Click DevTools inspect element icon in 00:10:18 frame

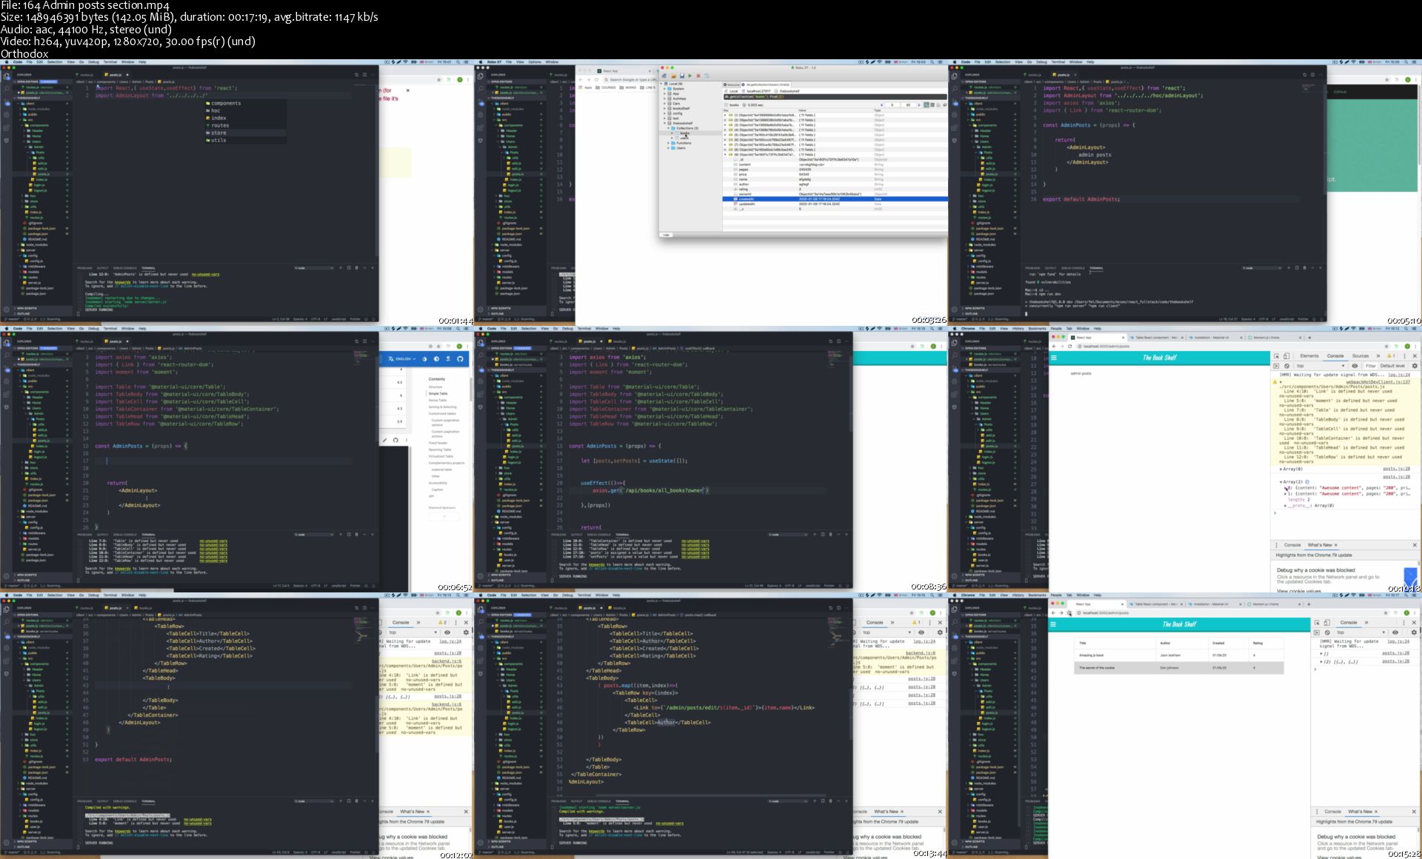click(x=1276, y=356)
